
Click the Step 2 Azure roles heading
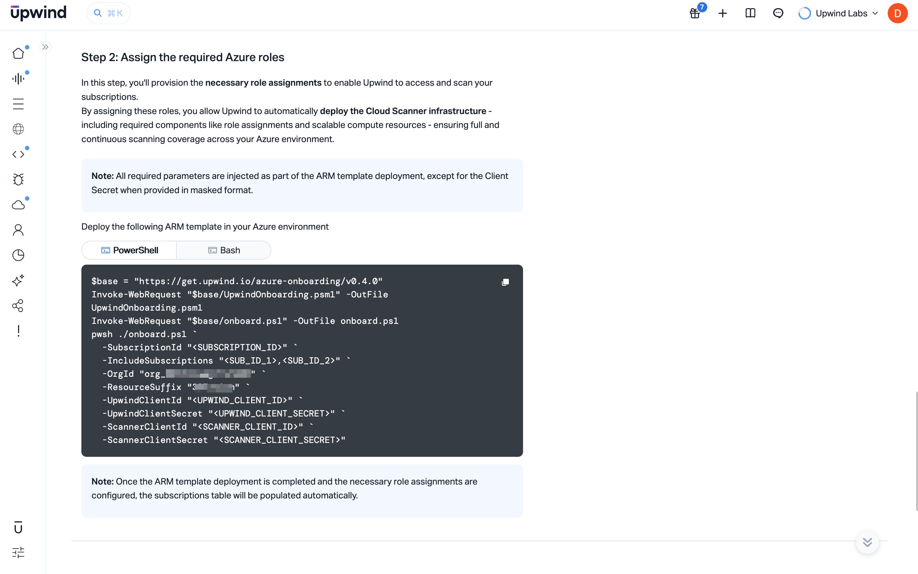pyautogui.click(x=183, y=57)
